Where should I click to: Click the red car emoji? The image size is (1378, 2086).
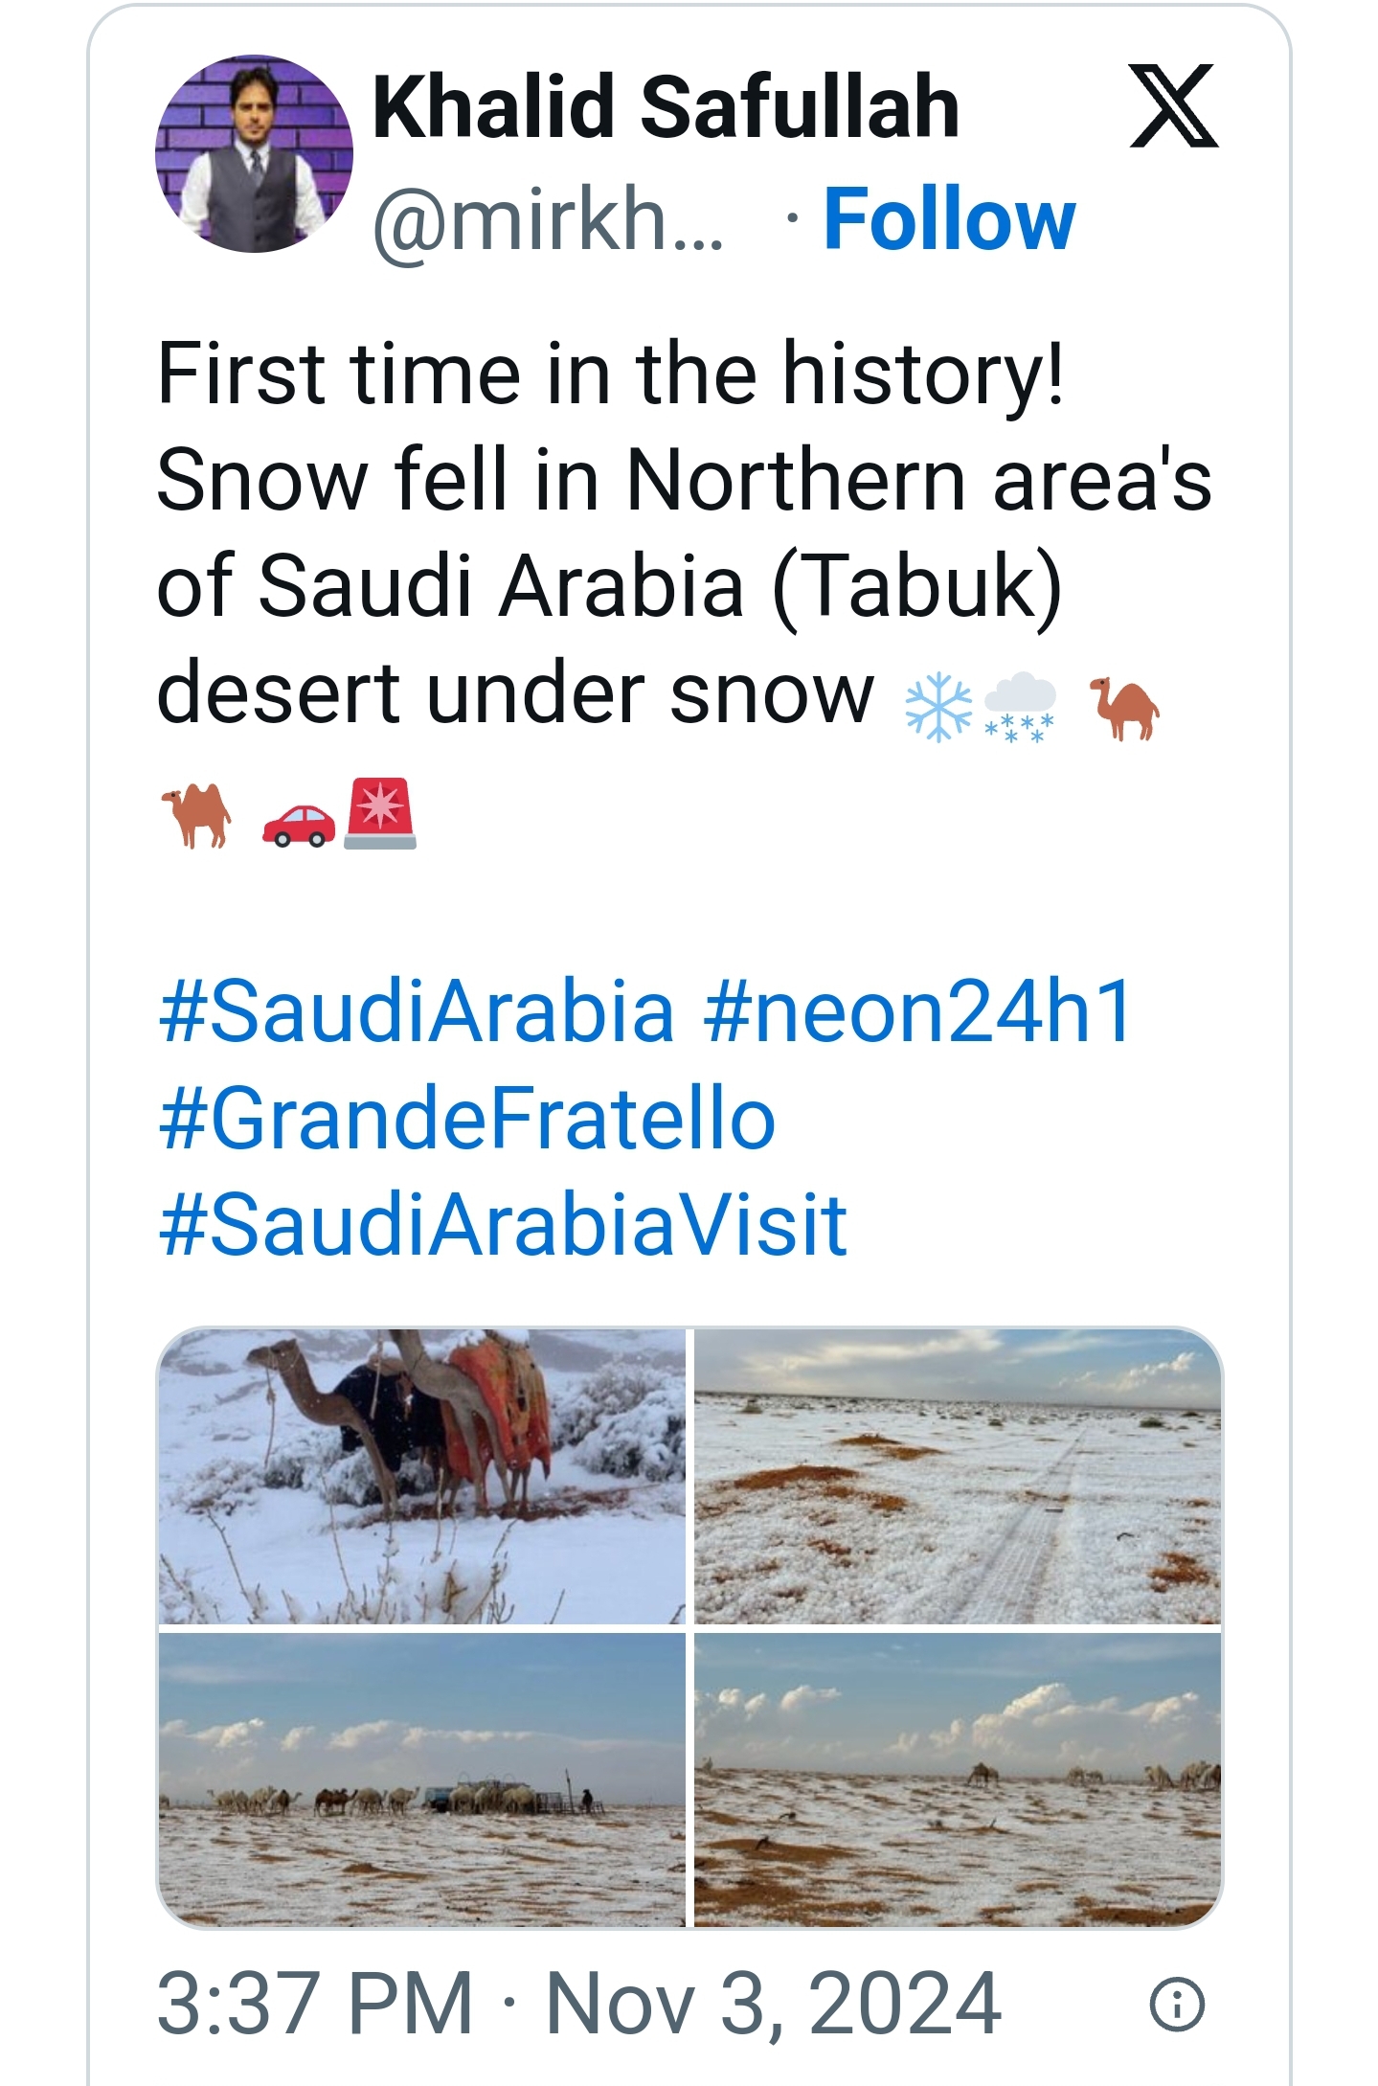(x=299, y=825)
